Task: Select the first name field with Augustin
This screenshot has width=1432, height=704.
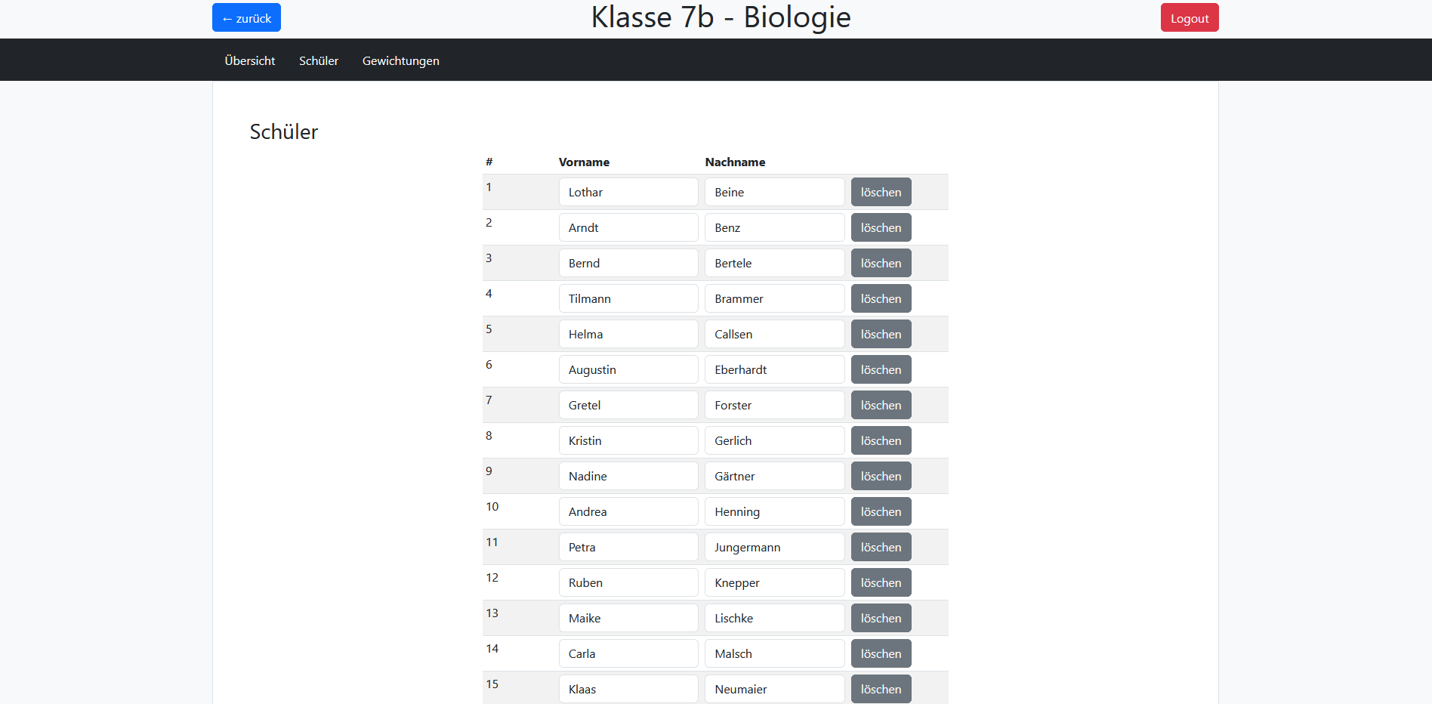Action: (628, 369)
